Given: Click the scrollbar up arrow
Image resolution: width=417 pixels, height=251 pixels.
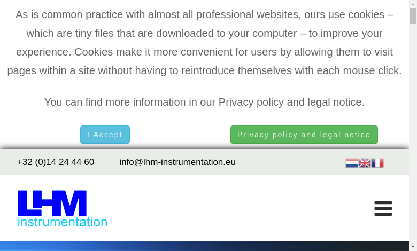Looking at the screenshot, I should pyautogui.click(x=413, y=4).
